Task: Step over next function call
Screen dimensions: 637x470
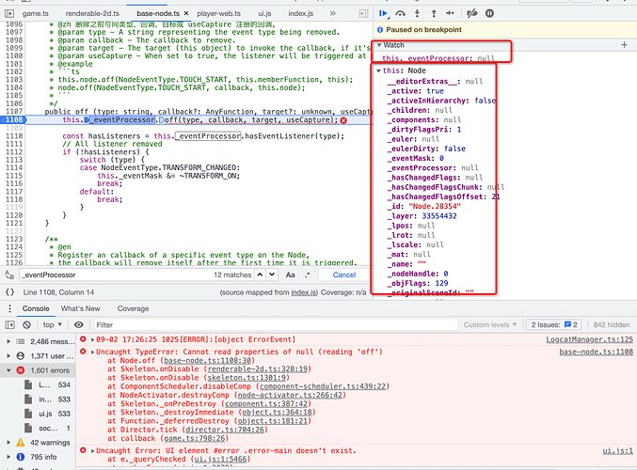Action: point(401,13)
